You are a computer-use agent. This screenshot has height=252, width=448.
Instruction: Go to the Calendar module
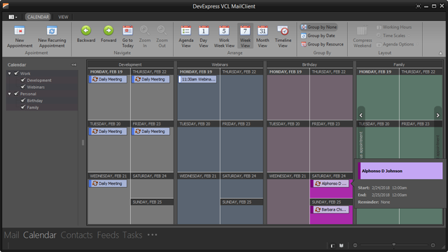pyautogui.click(x=40, y=235)
